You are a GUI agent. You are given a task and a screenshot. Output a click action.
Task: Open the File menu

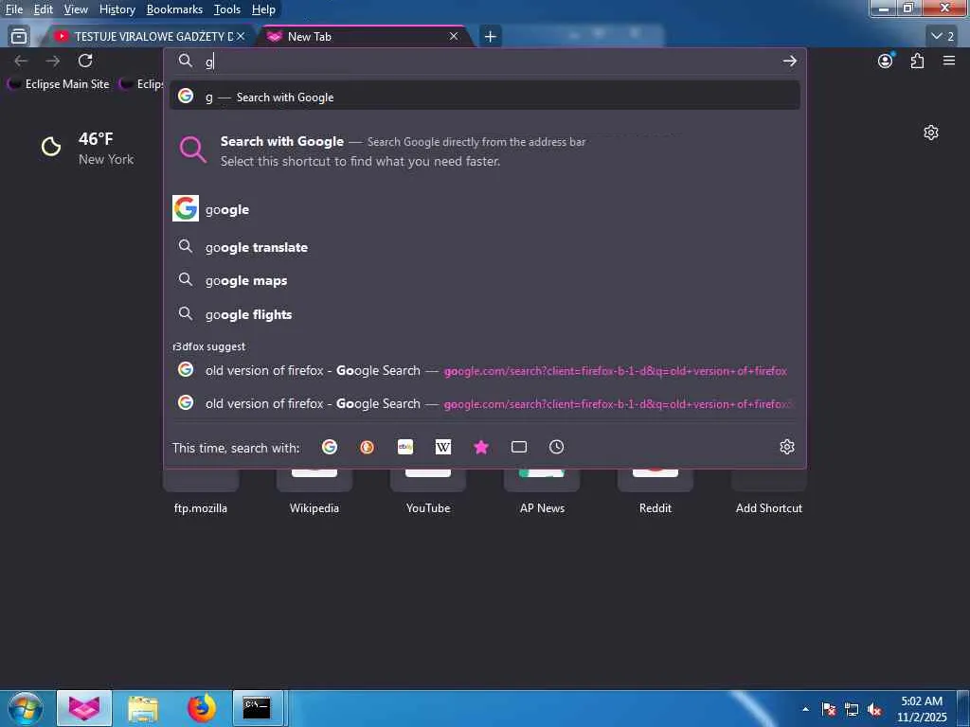[13, 9]
